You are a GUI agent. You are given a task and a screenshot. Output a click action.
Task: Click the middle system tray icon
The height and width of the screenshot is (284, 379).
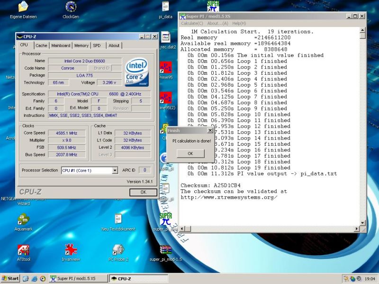click(x=352, y=279)
